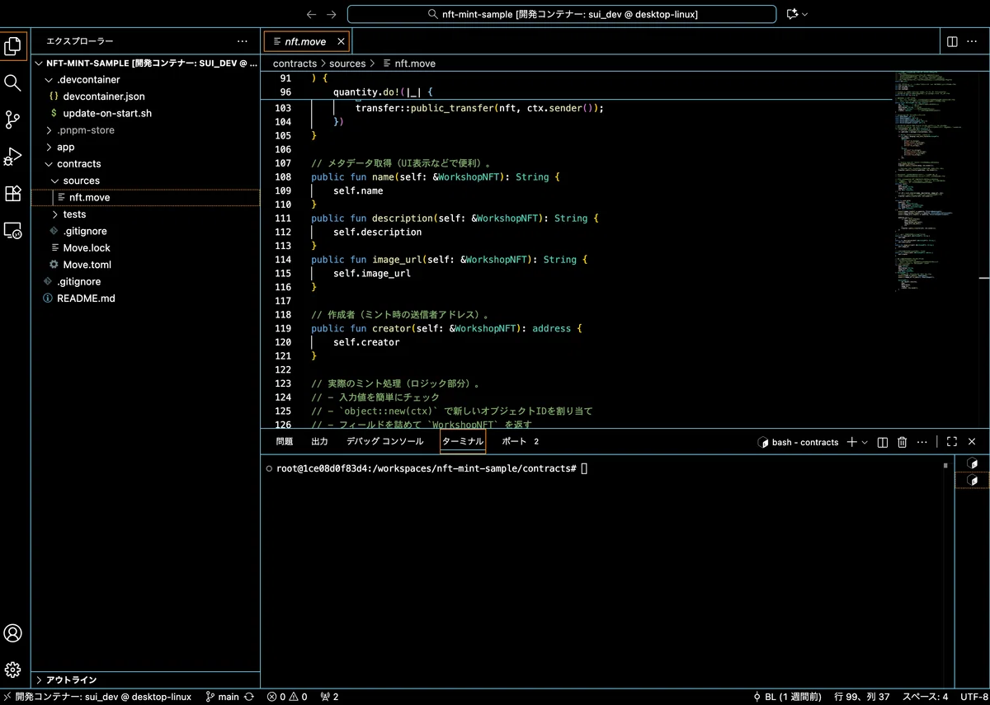Screen dimensions: 990x705
Task: Open nft.move in the file tree
Action: click(x=145, y=198)
